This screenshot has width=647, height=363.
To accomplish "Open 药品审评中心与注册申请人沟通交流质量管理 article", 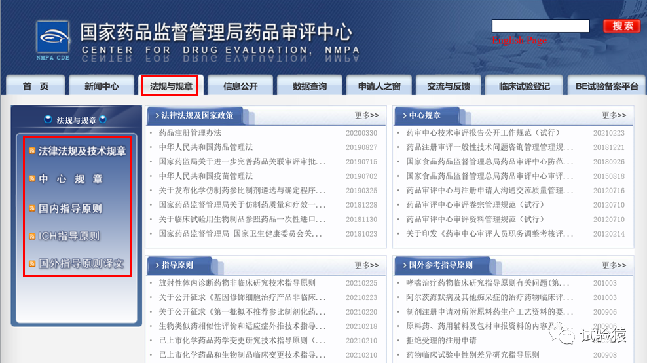I will (489, 191).
